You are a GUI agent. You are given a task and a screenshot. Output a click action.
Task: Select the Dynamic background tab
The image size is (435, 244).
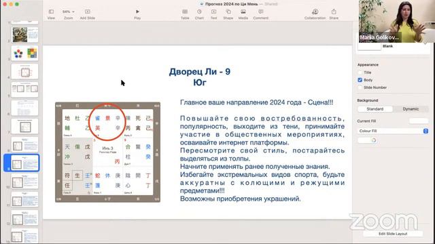click(x=411, y=109)
